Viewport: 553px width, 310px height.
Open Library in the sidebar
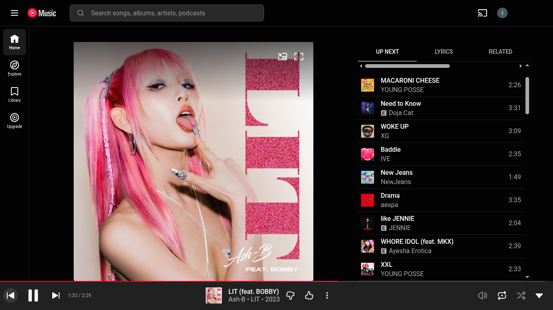coord(15,94)
